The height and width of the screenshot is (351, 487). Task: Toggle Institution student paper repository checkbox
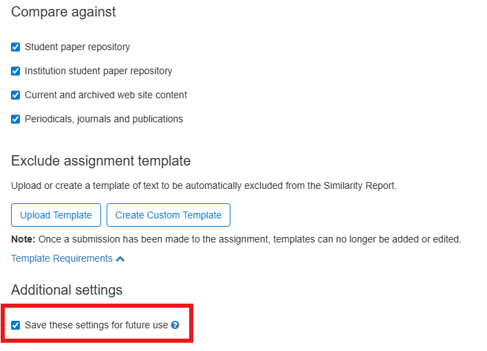pos(16,71)
